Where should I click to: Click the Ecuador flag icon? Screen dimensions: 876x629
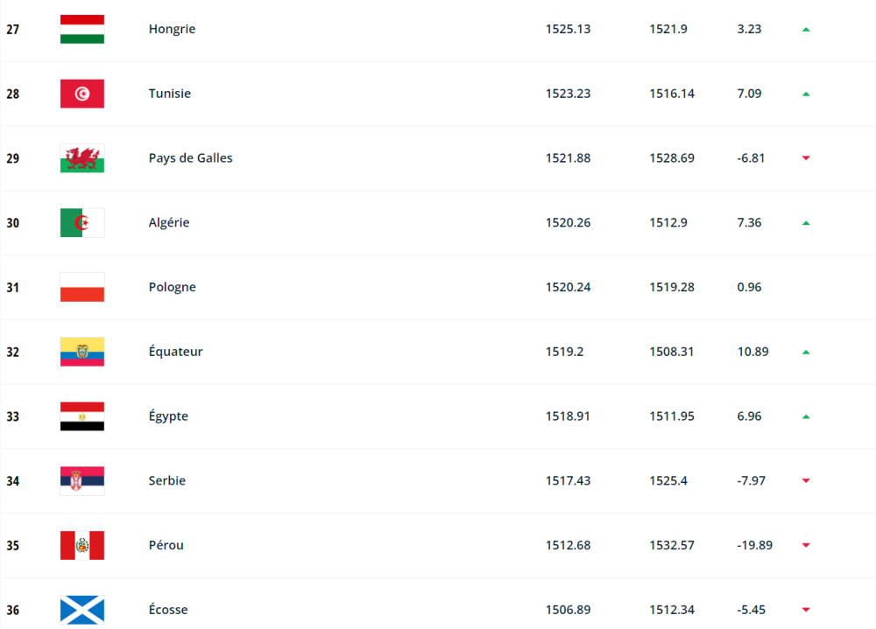(x=81, y=352)
